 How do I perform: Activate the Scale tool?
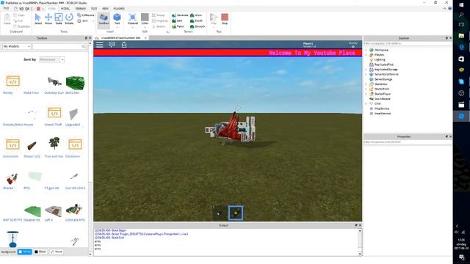coord(59,18)
